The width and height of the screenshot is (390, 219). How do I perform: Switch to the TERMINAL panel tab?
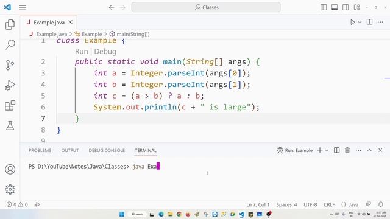click(x=146, y=150)
